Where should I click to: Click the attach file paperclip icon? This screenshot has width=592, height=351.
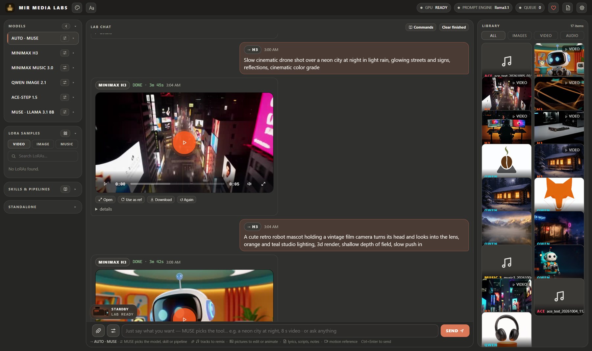[x=98, y=331]
